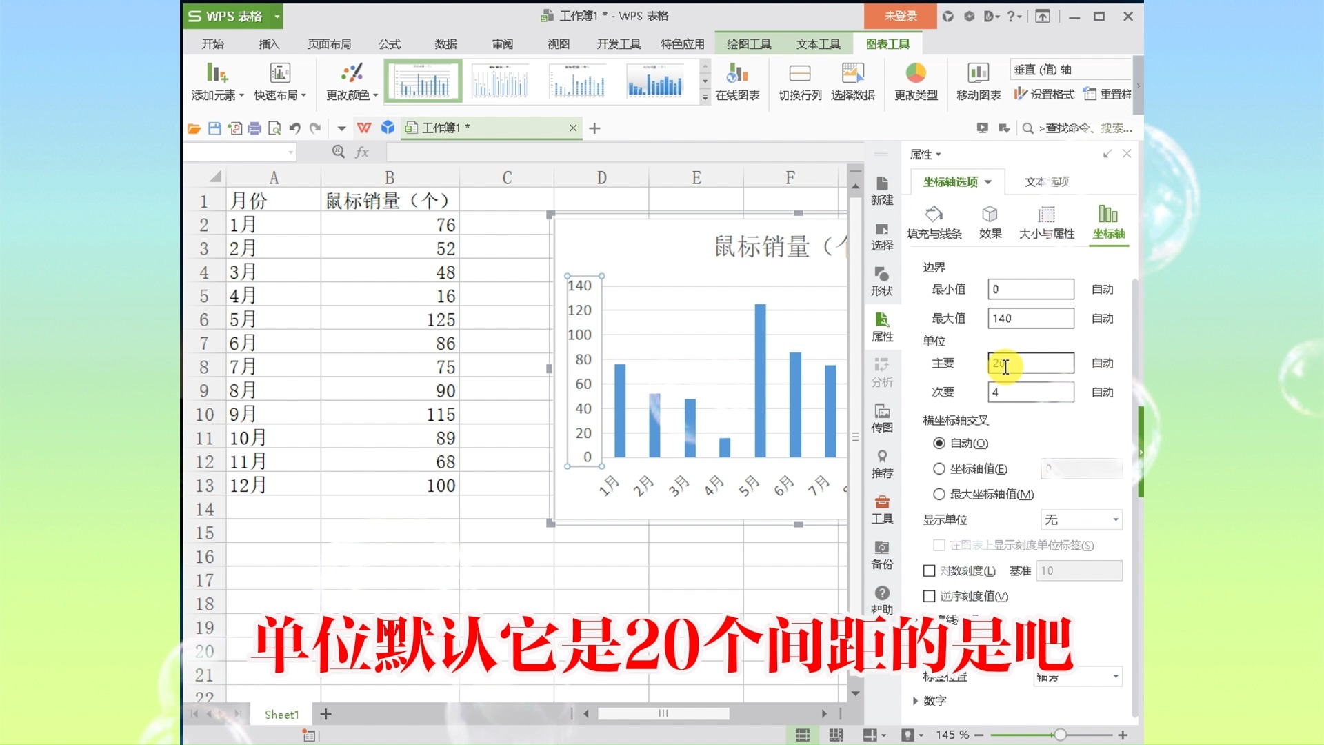Open the 坐标轴选项 dropdown
Viewport: 1324px width, 745px height.
pos(956,181)
